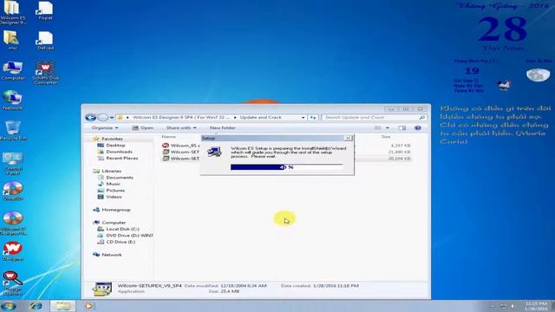555x312 pixels.
Task: Click the Wilcom ES Designer 9 SP4 breadcrumb segment
Action: (x=181, y=118)
